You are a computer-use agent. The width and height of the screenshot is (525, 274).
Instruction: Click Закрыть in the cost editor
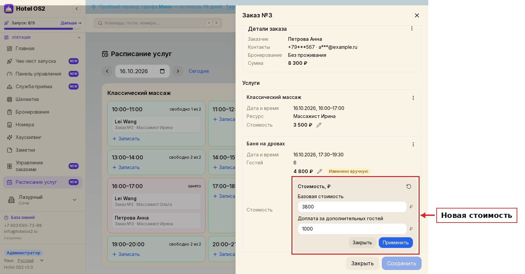tap(362, 243)
